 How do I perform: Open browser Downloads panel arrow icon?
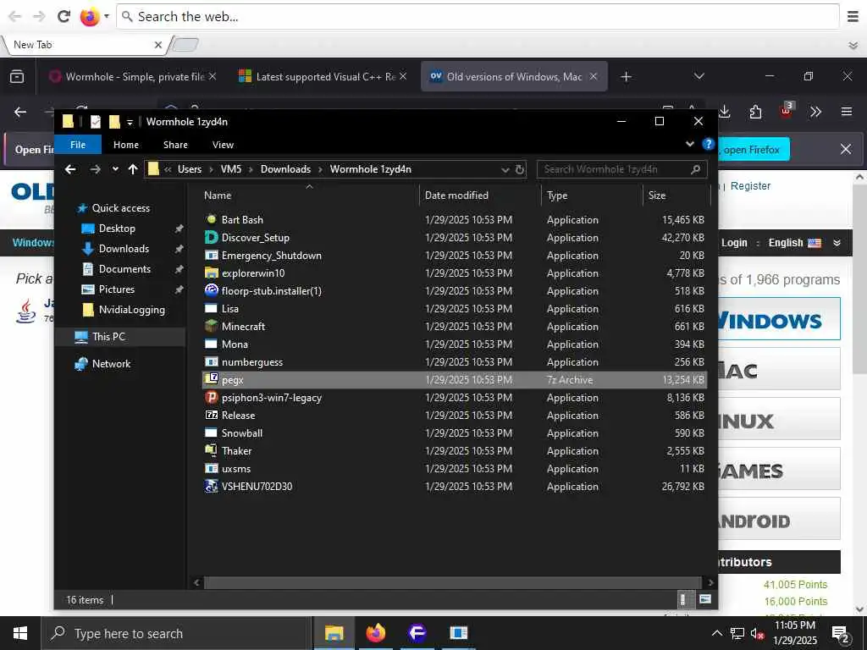click(725, 112)
